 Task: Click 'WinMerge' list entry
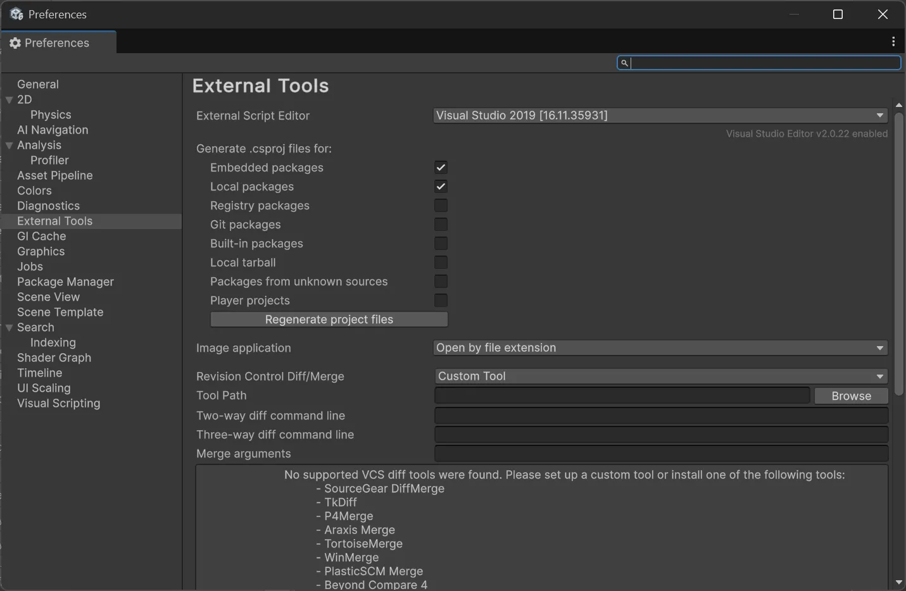pos(351,558)
